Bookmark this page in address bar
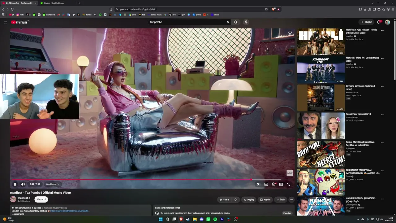 pyautogui.click(x=111, y=9)
